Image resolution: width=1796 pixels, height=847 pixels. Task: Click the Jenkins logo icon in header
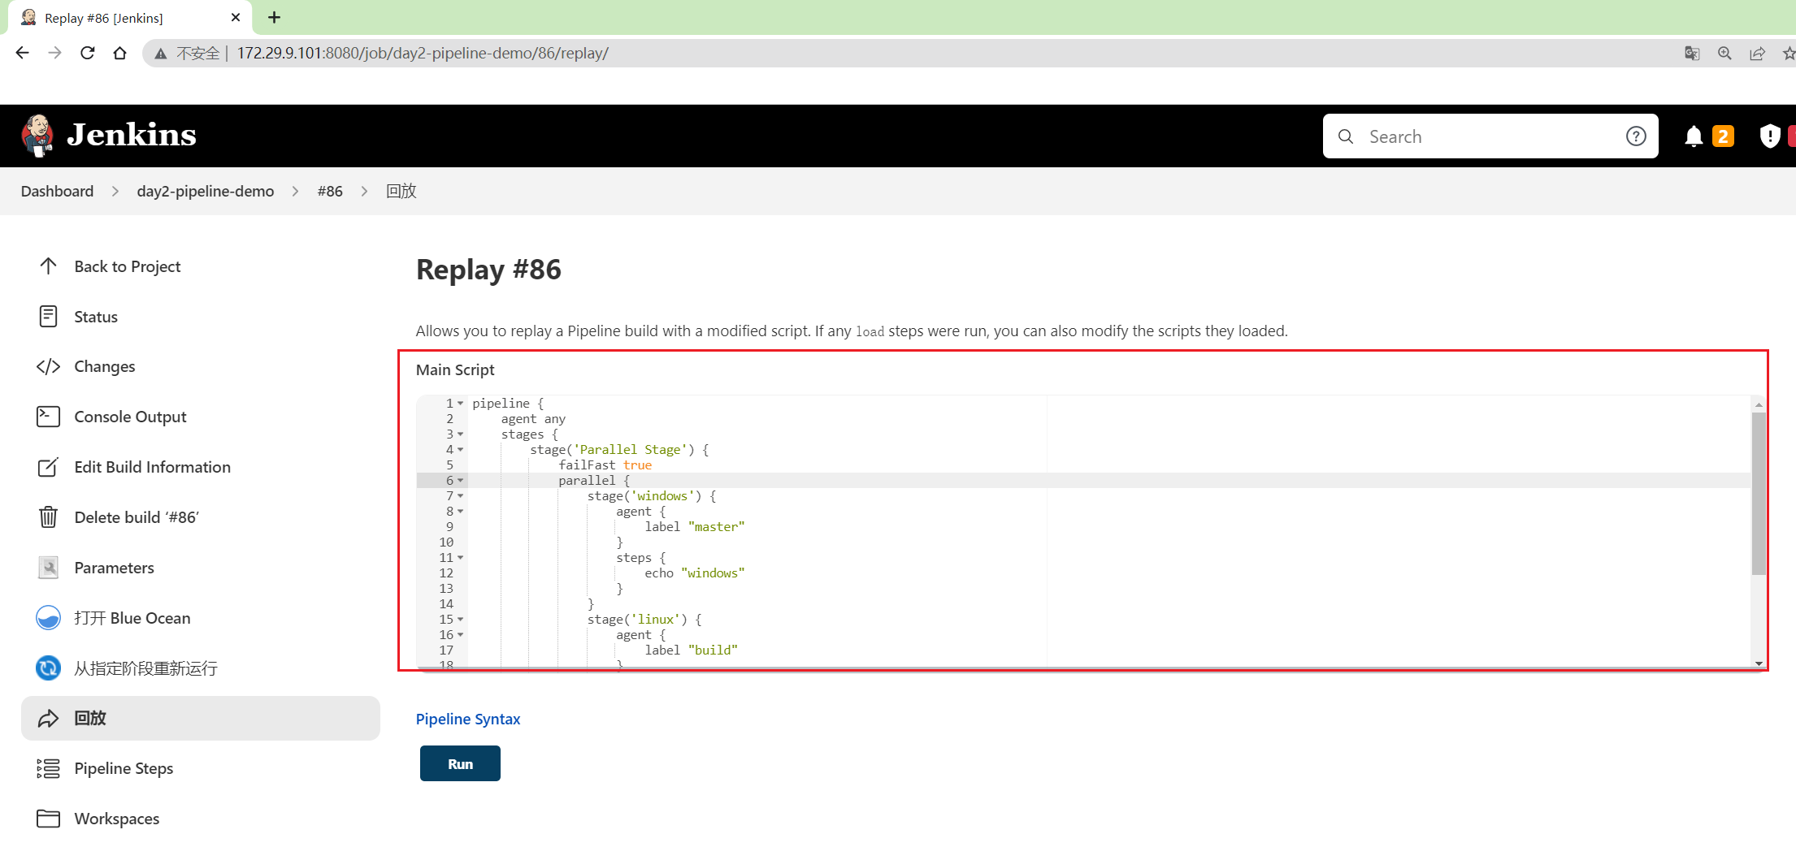37,136
